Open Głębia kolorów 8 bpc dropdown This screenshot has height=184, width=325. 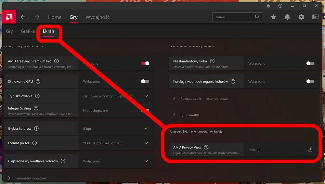pos(116,128)
